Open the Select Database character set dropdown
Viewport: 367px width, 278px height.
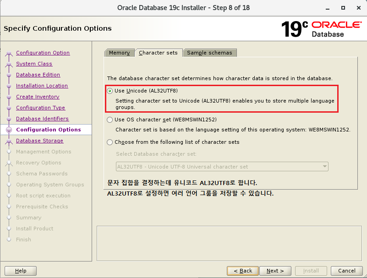222,167
